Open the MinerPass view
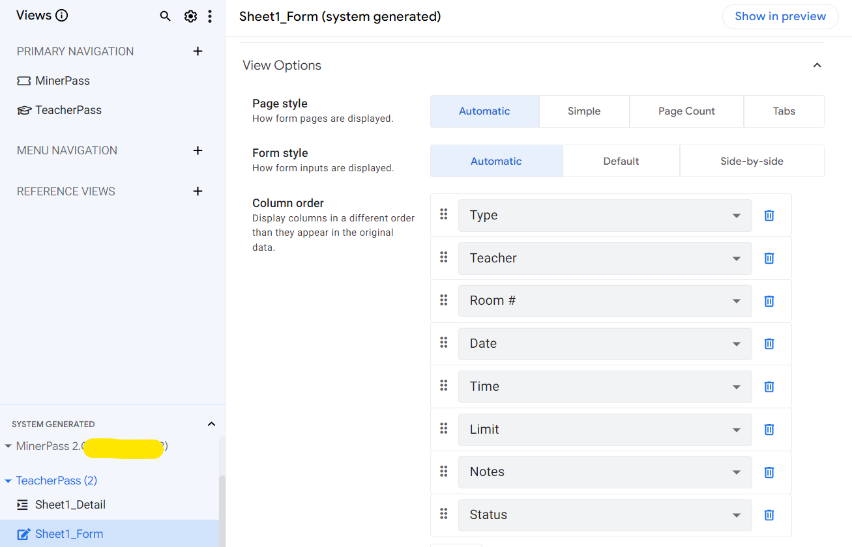The height and width of the screenshot is (547, 852). [62, 81]
